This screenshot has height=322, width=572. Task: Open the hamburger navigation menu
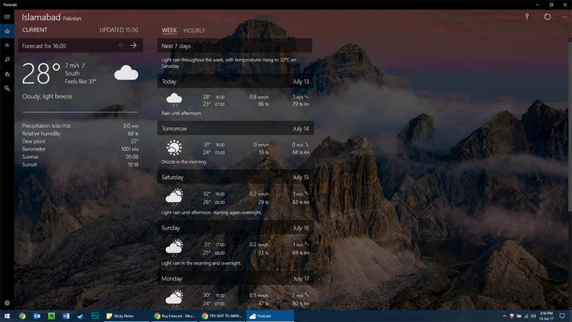pos(7,16)
